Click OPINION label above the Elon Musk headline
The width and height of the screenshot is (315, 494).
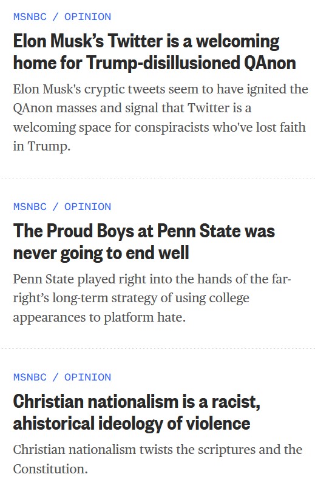(x=87, y=17)
